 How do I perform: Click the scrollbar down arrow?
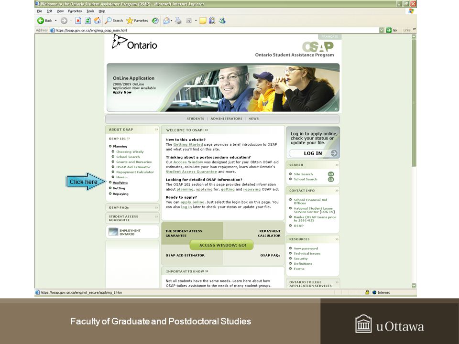[414, 285]
